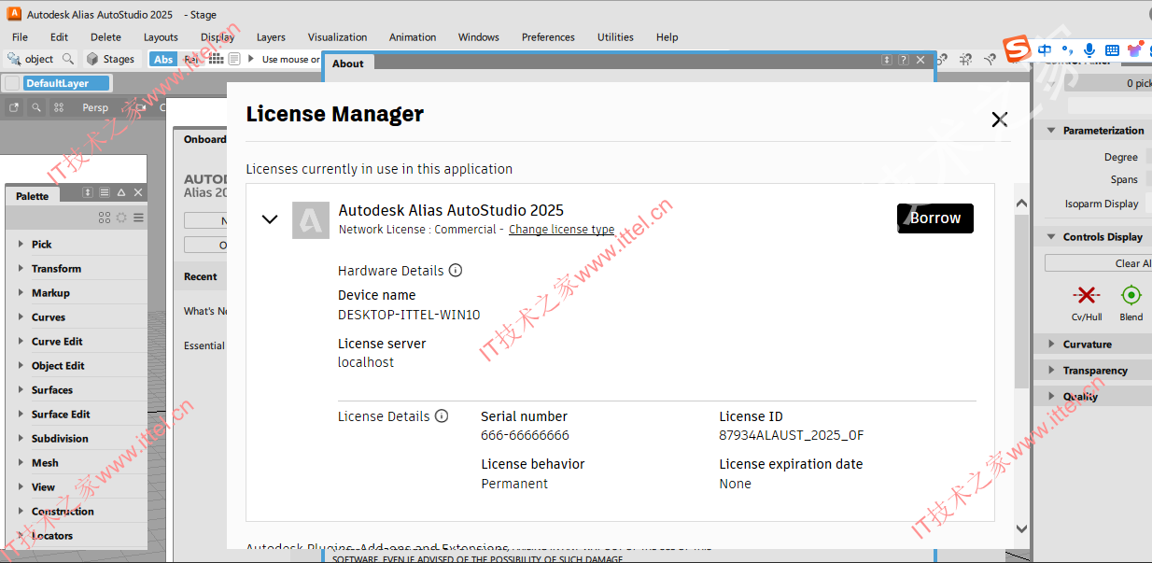
Task: Expand the Mesh palette section
Action: pos(21,462)
